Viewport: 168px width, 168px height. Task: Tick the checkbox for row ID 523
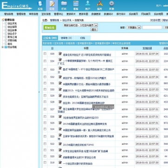pyautogui.click(x=45, y=136)
